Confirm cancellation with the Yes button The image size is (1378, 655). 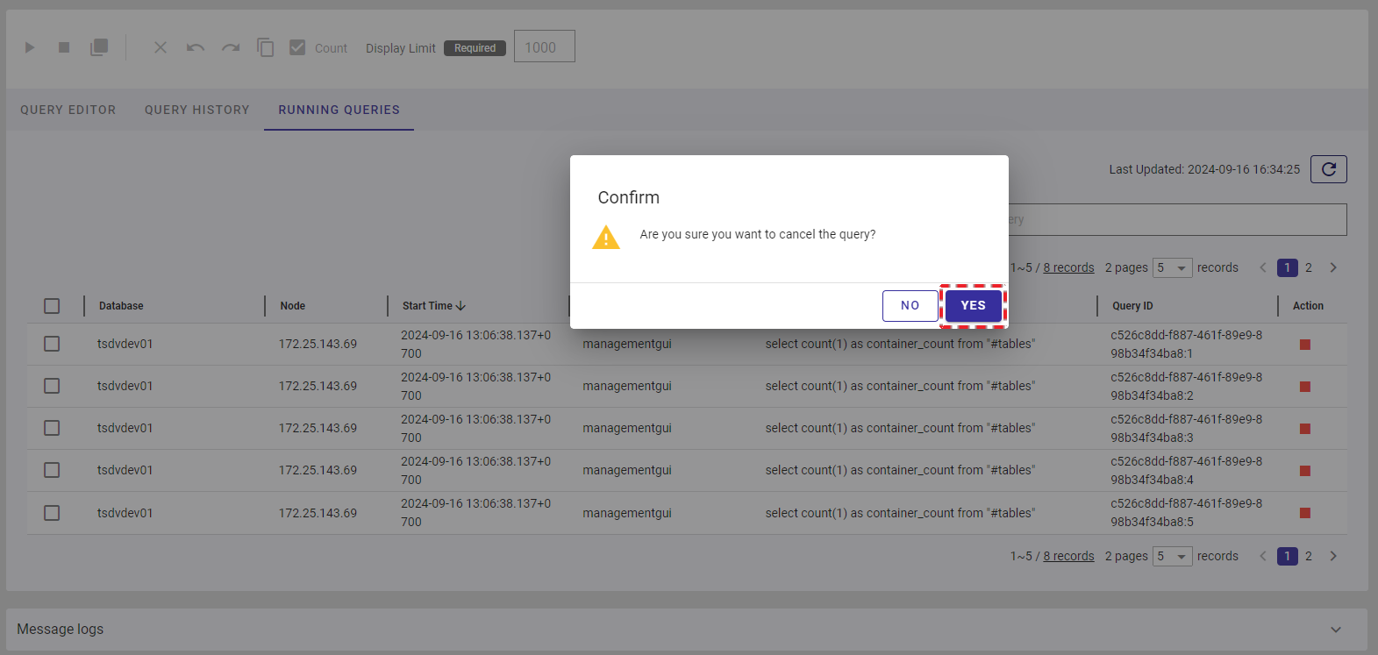(x=973, y=306)
